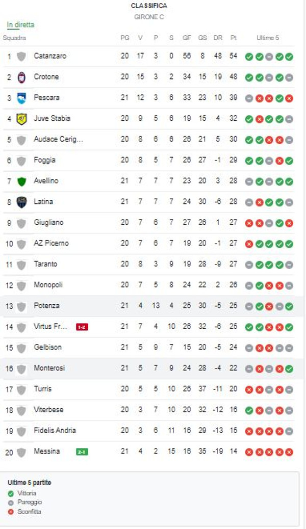Click the DR column header
Image resolution: width=306 pixels, height=529 pixels.
click(218, 38)
